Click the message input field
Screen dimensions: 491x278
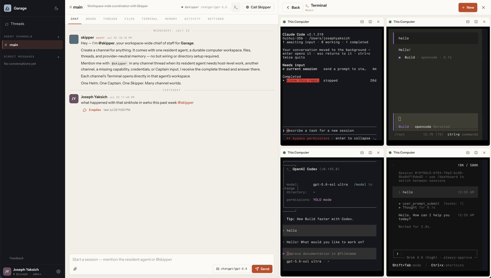pos(171,259)
